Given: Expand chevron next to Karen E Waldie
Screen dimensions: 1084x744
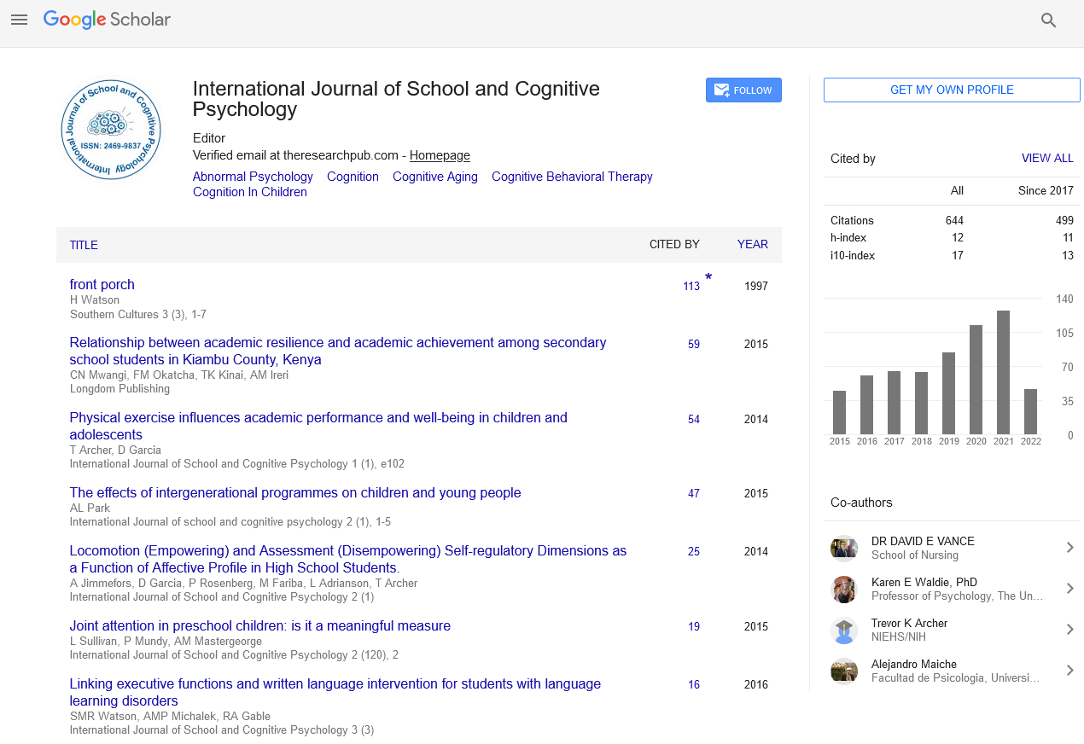Looking at the screenshot, I should pyautogui.click(x=1069, y=589).
